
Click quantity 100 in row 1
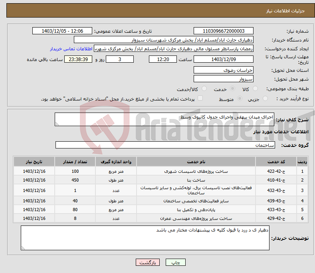75,171
